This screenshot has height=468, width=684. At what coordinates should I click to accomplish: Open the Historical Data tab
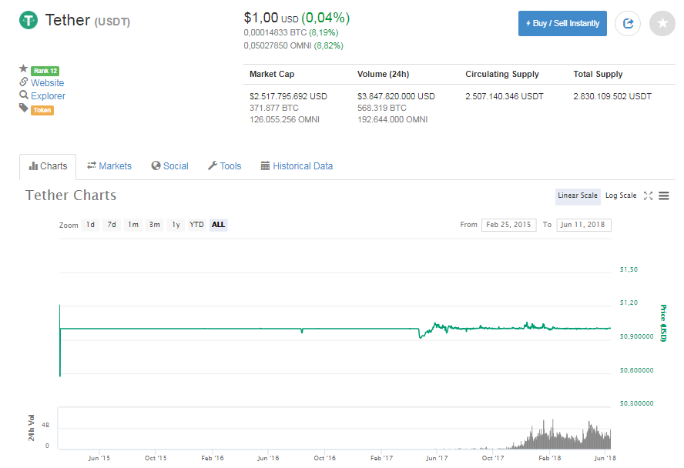(297, 166)
